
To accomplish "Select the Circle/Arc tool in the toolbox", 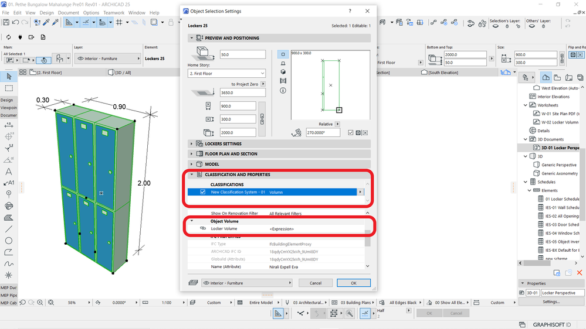I will click(x=9, y=241).
